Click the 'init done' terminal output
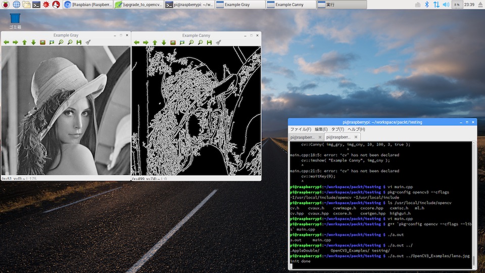485x273 pixels. pos(300,261)
